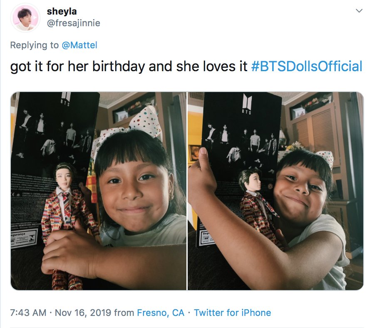Open the right photo of girl hugging doll box
Image resolution: width=372 pixels, height=328 pixels.
tap(275, 191)
